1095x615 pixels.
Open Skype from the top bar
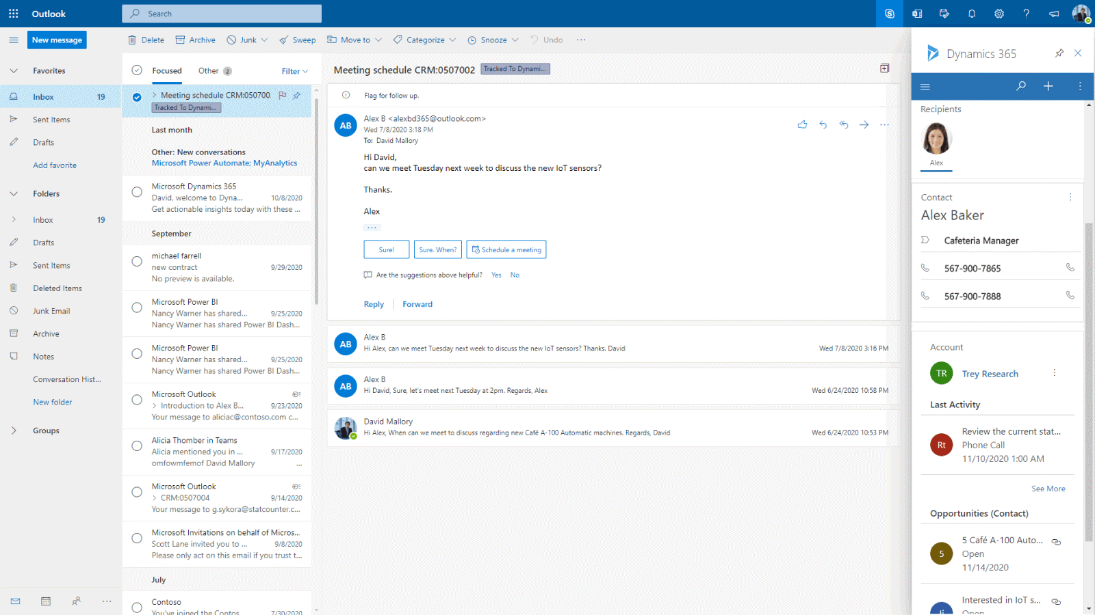pyautogui.click(x=890, y=14)
